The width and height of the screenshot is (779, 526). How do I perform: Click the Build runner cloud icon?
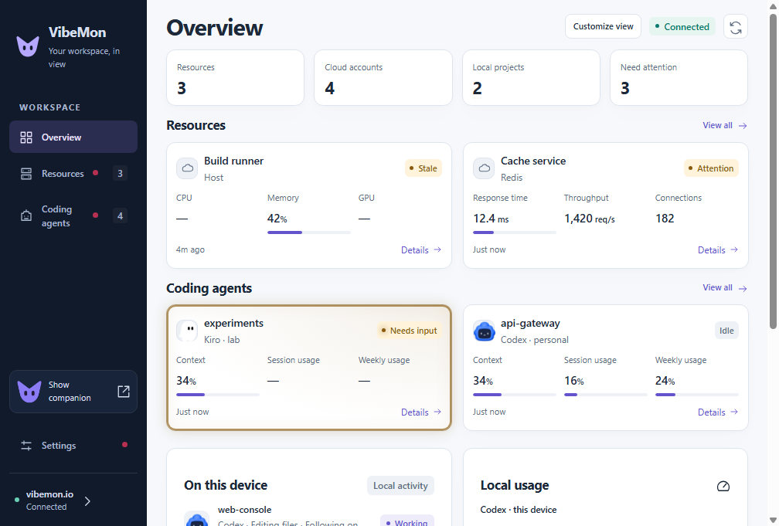[187, 168]
